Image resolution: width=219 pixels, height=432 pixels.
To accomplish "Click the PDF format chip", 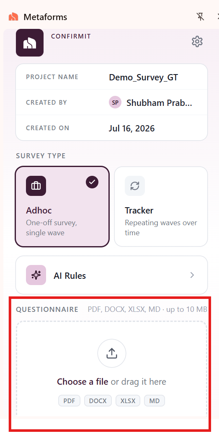I will pyautogui.click(x=70, y=401).
